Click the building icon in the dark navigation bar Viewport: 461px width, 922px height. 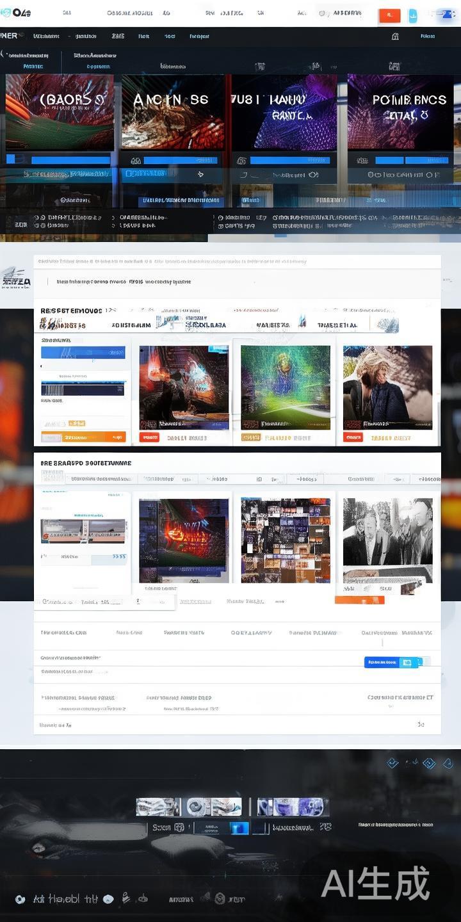pos(395,36)
